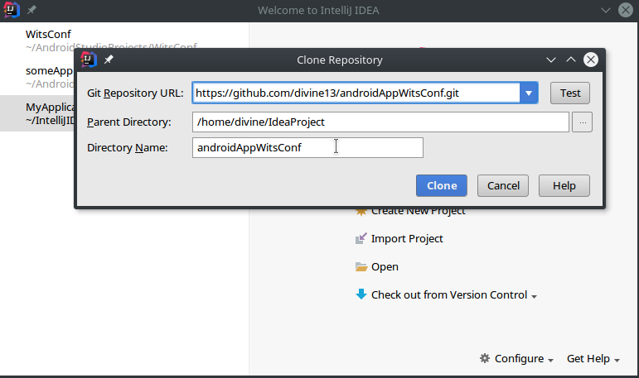Maximize the Clone Repository dialog

pyautogui.click(x=571, y=60)
